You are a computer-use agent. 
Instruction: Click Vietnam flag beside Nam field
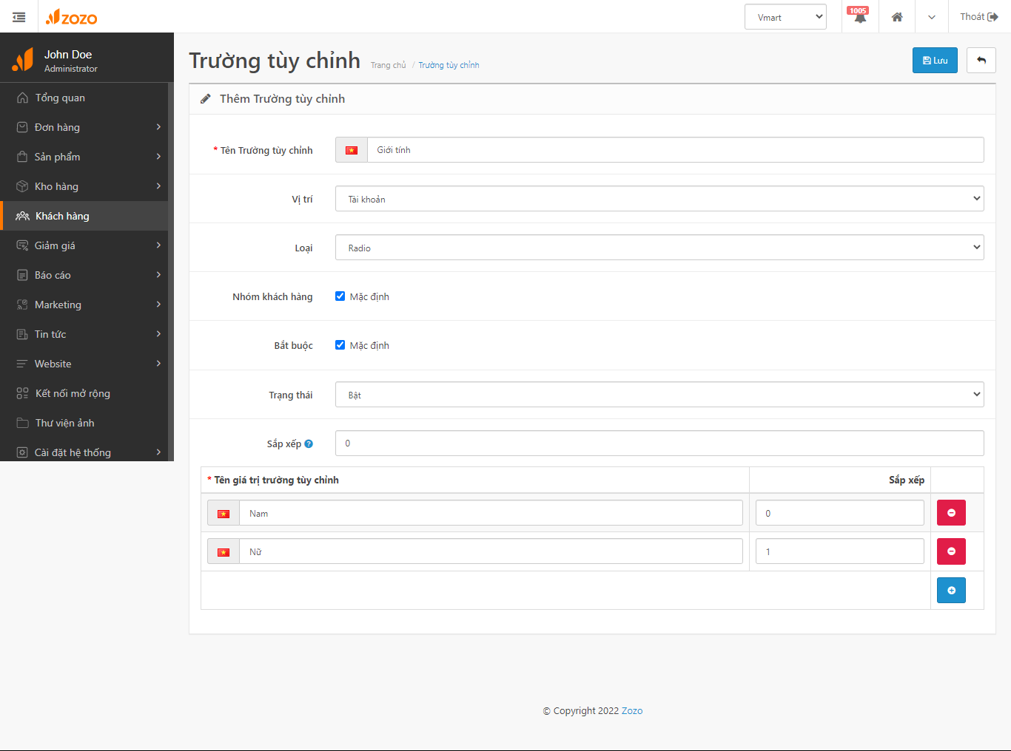[x=224, y=513]
